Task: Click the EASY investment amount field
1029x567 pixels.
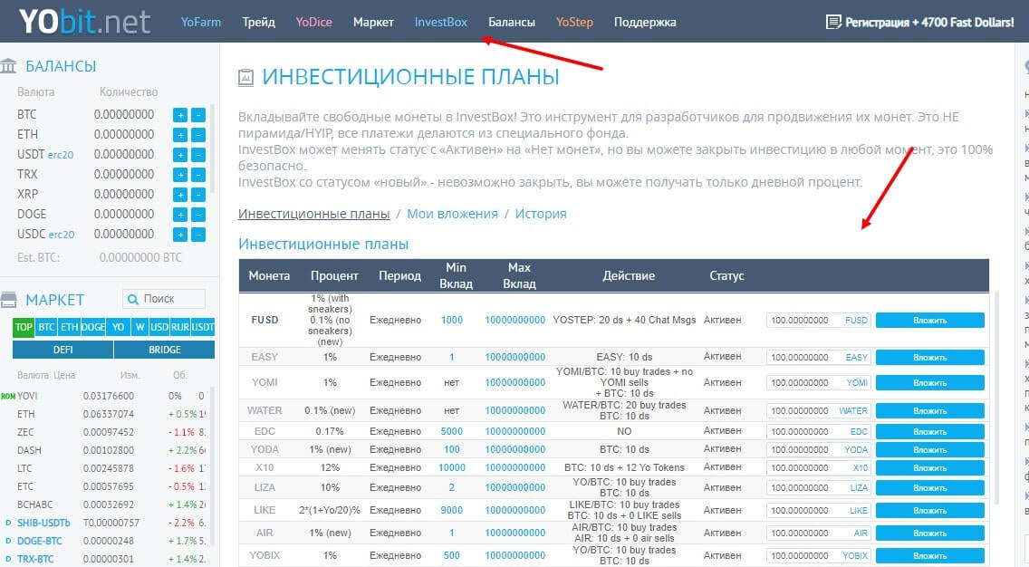Action: 802,358
